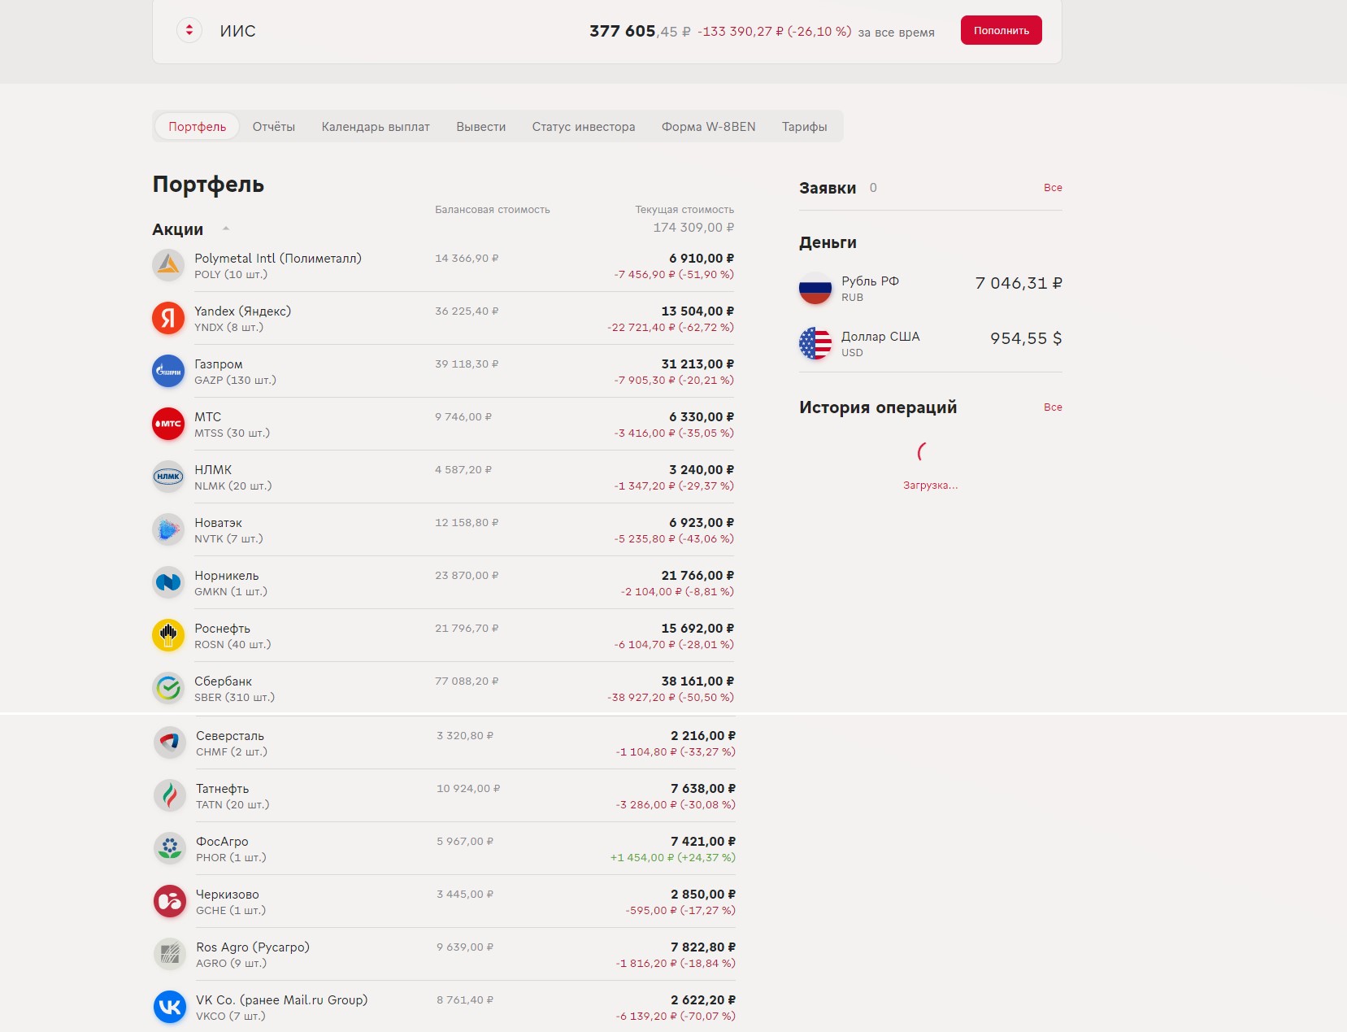Click the total value 377 605,45 ₽
The image size is (1347, 1032).
point(640,31)
